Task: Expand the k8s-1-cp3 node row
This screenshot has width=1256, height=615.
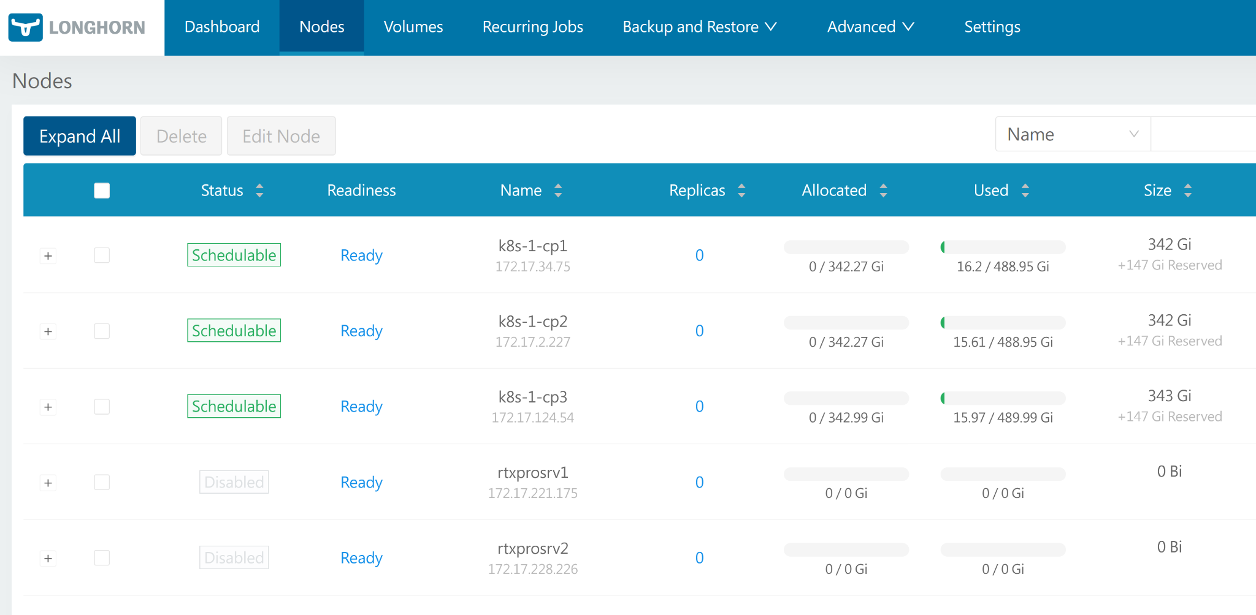Action: coord(48,407)
